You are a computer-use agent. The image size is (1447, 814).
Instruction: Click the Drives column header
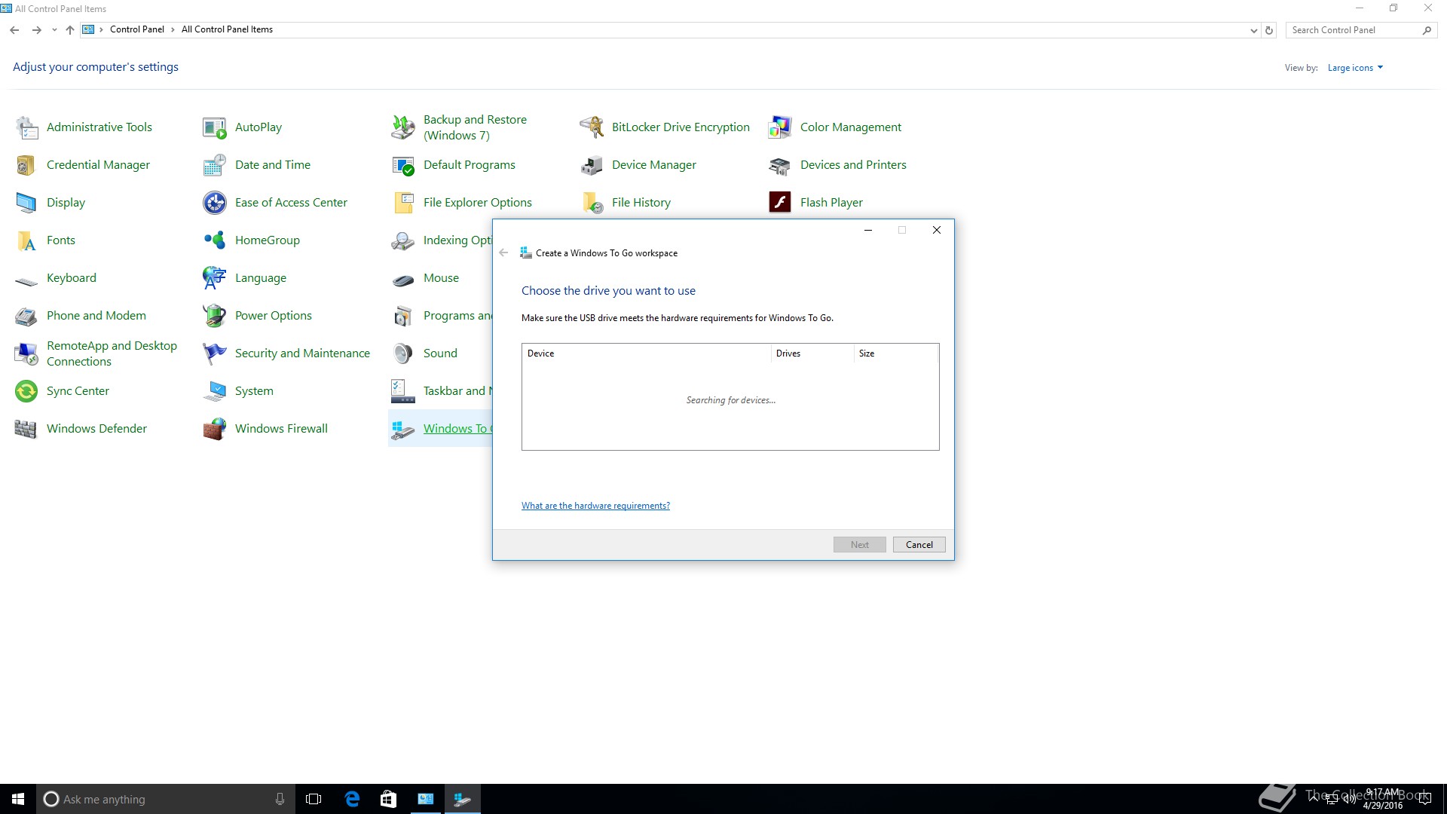812,353
